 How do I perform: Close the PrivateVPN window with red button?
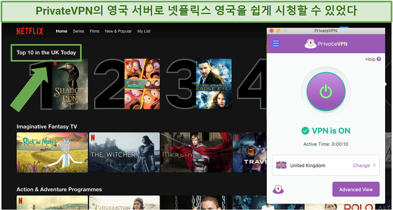pyautogui.click(x=272, y=31)
